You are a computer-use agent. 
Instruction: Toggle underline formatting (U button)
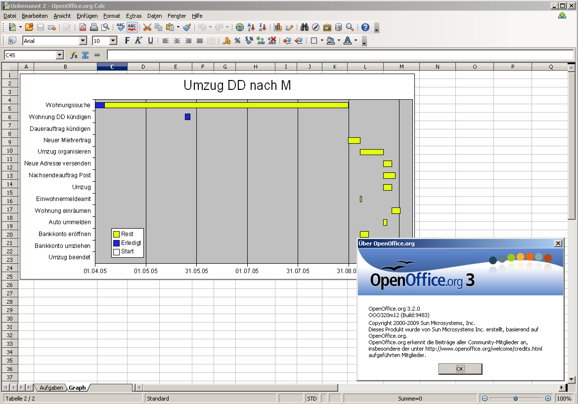click(150, 41)
